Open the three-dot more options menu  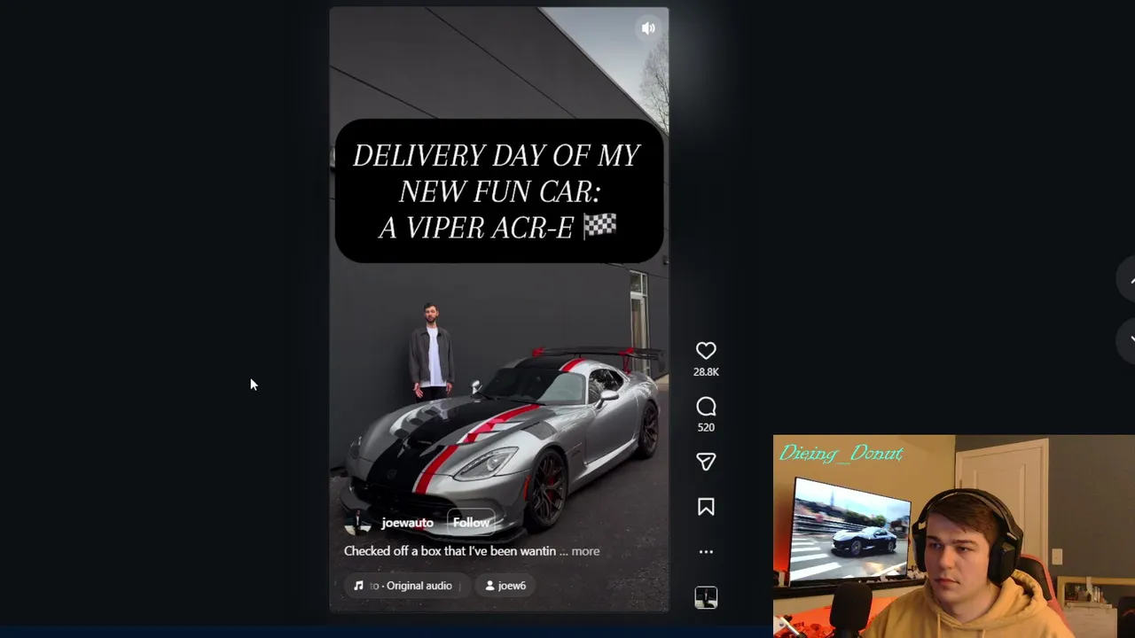(706, 551)
